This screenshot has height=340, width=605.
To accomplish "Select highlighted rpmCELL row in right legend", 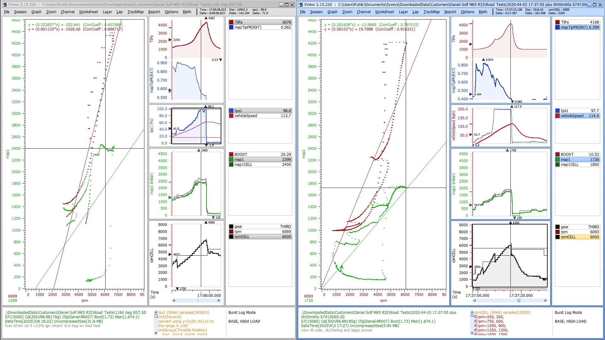I will click(x=577, y=237).
